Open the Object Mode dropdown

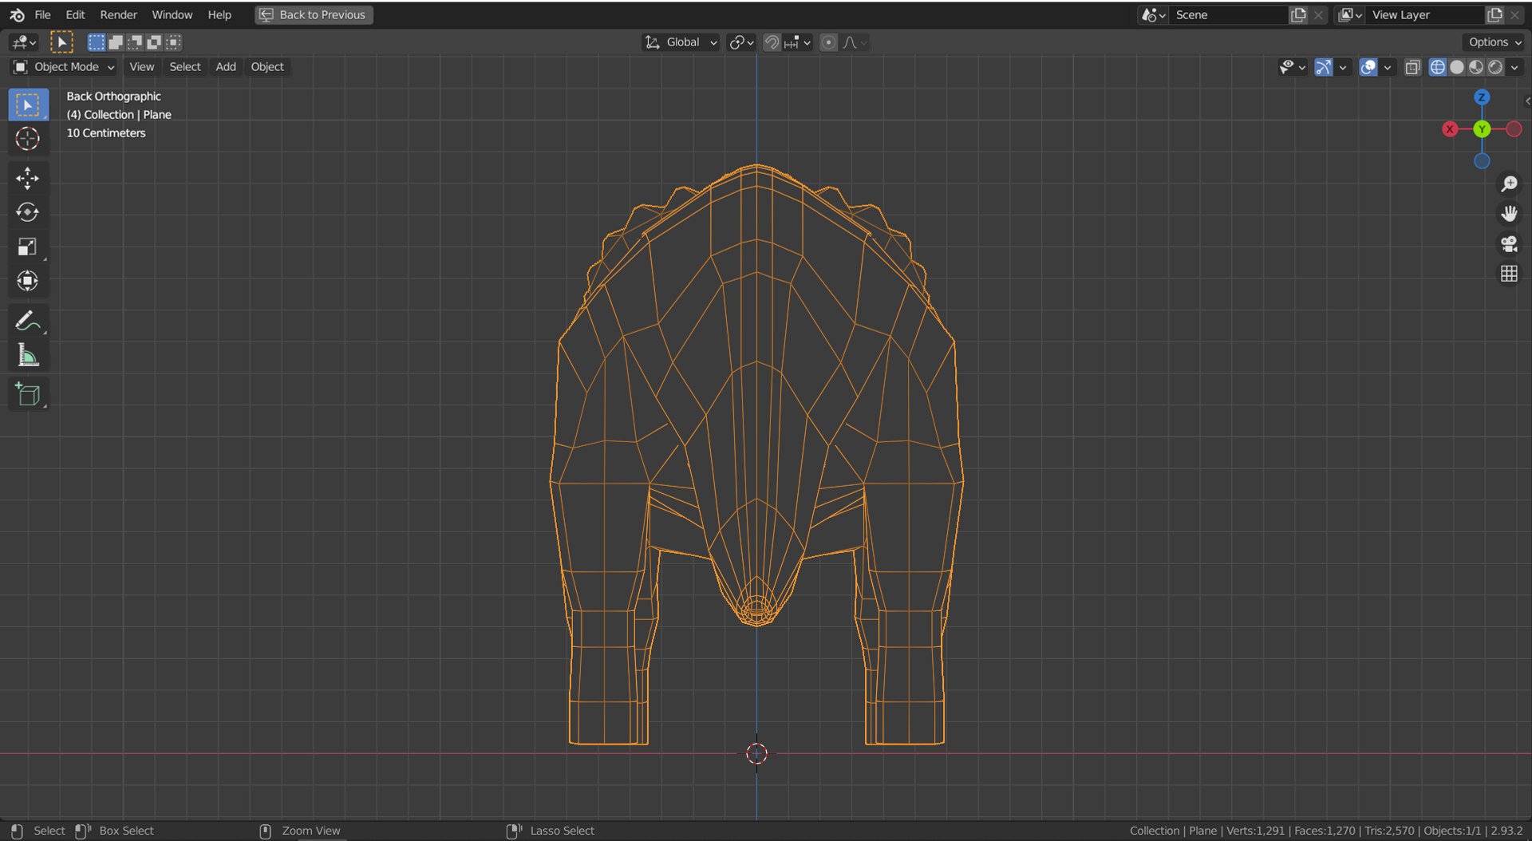pyautogui.click(x=64, y=67)
